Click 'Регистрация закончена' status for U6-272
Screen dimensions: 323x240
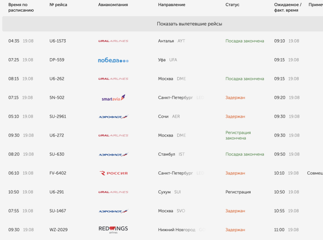click(x=238, y=135)
